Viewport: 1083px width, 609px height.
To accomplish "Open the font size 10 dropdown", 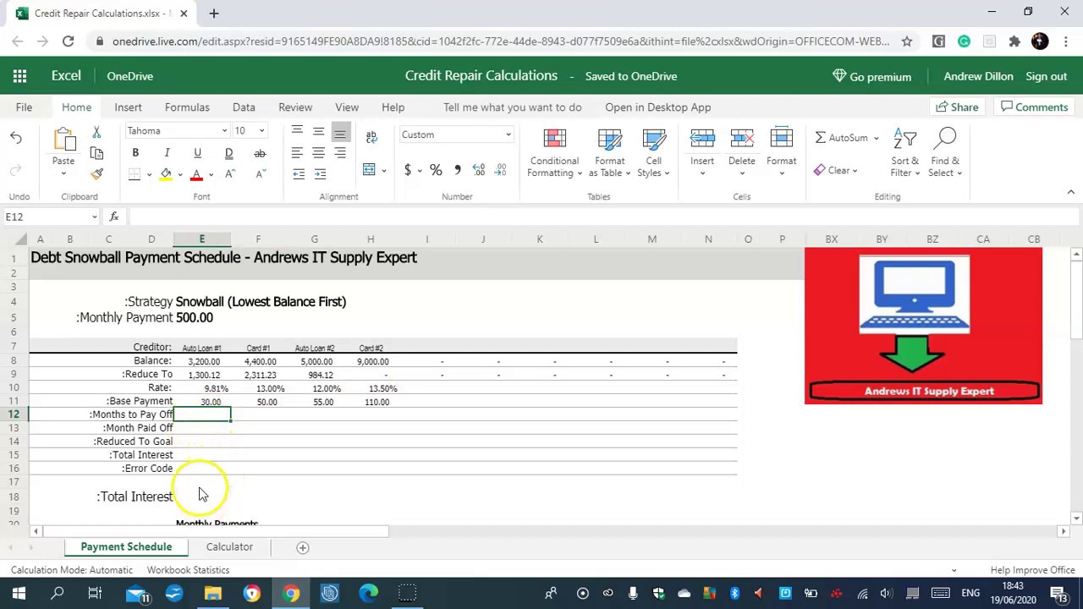I will (261, 131).
